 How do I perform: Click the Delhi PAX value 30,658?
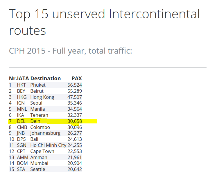(75, 121)
